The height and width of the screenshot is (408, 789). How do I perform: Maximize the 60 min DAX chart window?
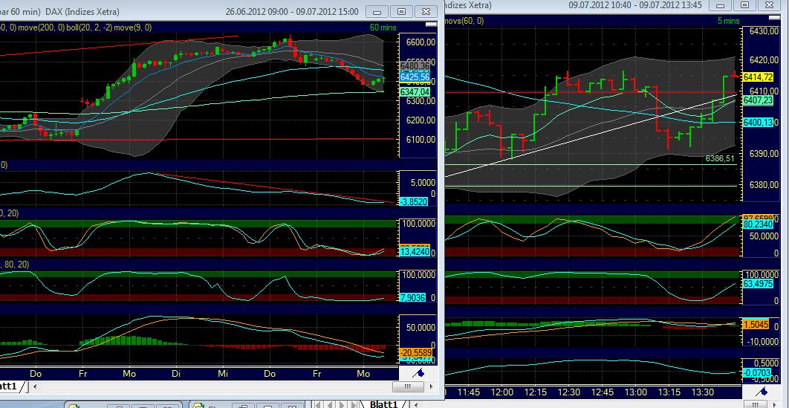(x=401, y=11)
